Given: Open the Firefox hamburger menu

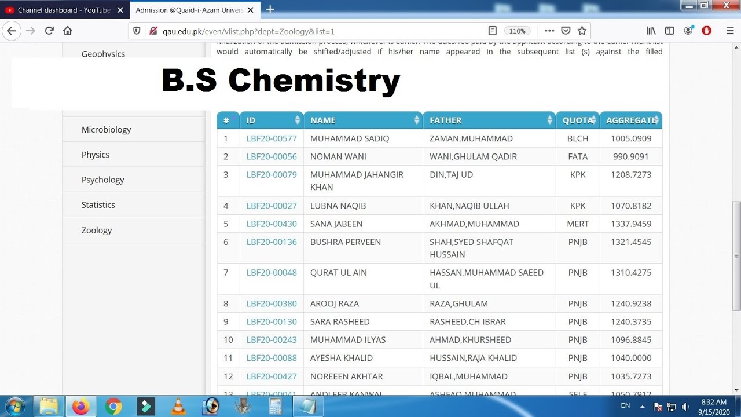Looking at the screenshot, I should tap(730, 31).
